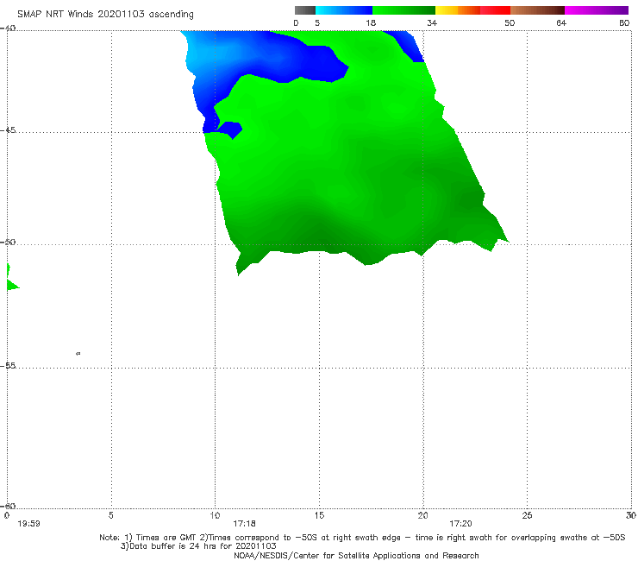This screenshot has height=561, width=638.
Task: Click the cyan-to-blue 5–18 colorbar segment
Action: pos(344,10)
